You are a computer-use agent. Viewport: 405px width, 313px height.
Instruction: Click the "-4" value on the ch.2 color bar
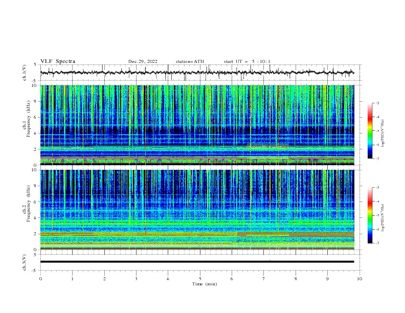pyautogui.click(x=377, y=202)
